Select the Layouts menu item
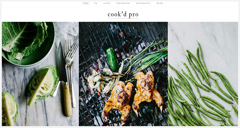Screen dimensions: 240x128 coord(107,3)
